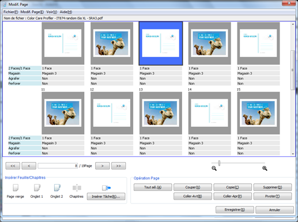Open the Aide menu
The height and width of the screenshot is (222, 298).
coord(66,12)
